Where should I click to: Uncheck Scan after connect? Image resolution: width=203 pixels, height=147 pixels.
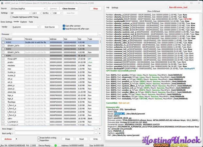pos(63,25)
